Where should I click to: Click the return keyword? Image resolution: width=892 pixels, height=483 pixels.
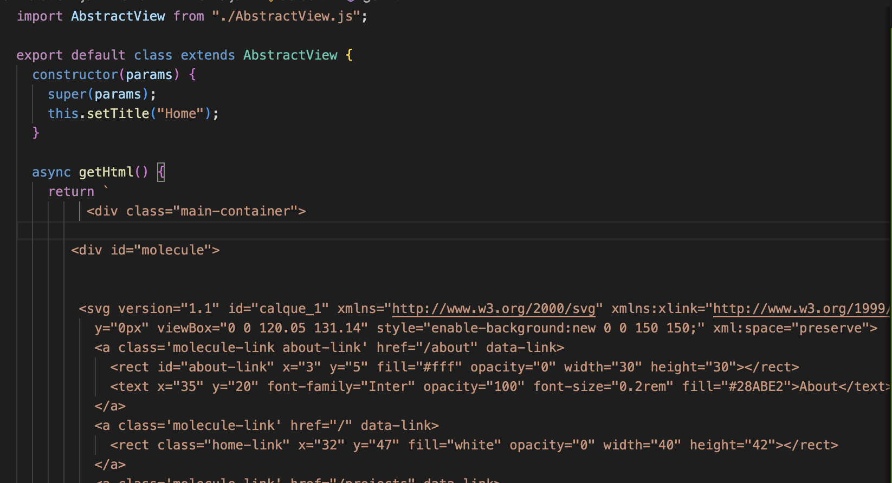71,192
